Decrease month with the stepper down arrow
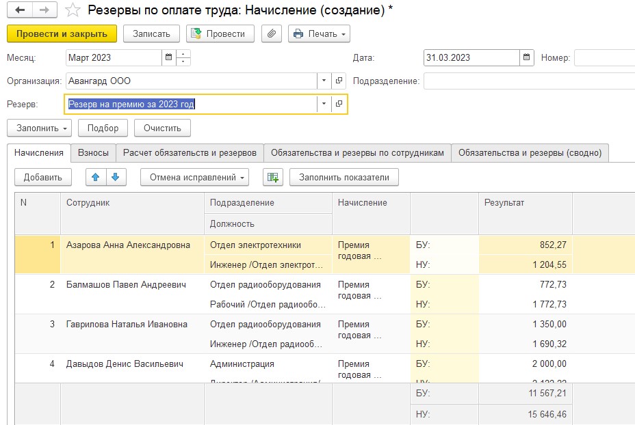This screenshot has width=635, height=425. 183,61
